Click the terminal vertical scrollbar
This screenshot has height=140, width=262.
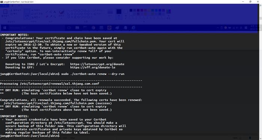[261, 71]
